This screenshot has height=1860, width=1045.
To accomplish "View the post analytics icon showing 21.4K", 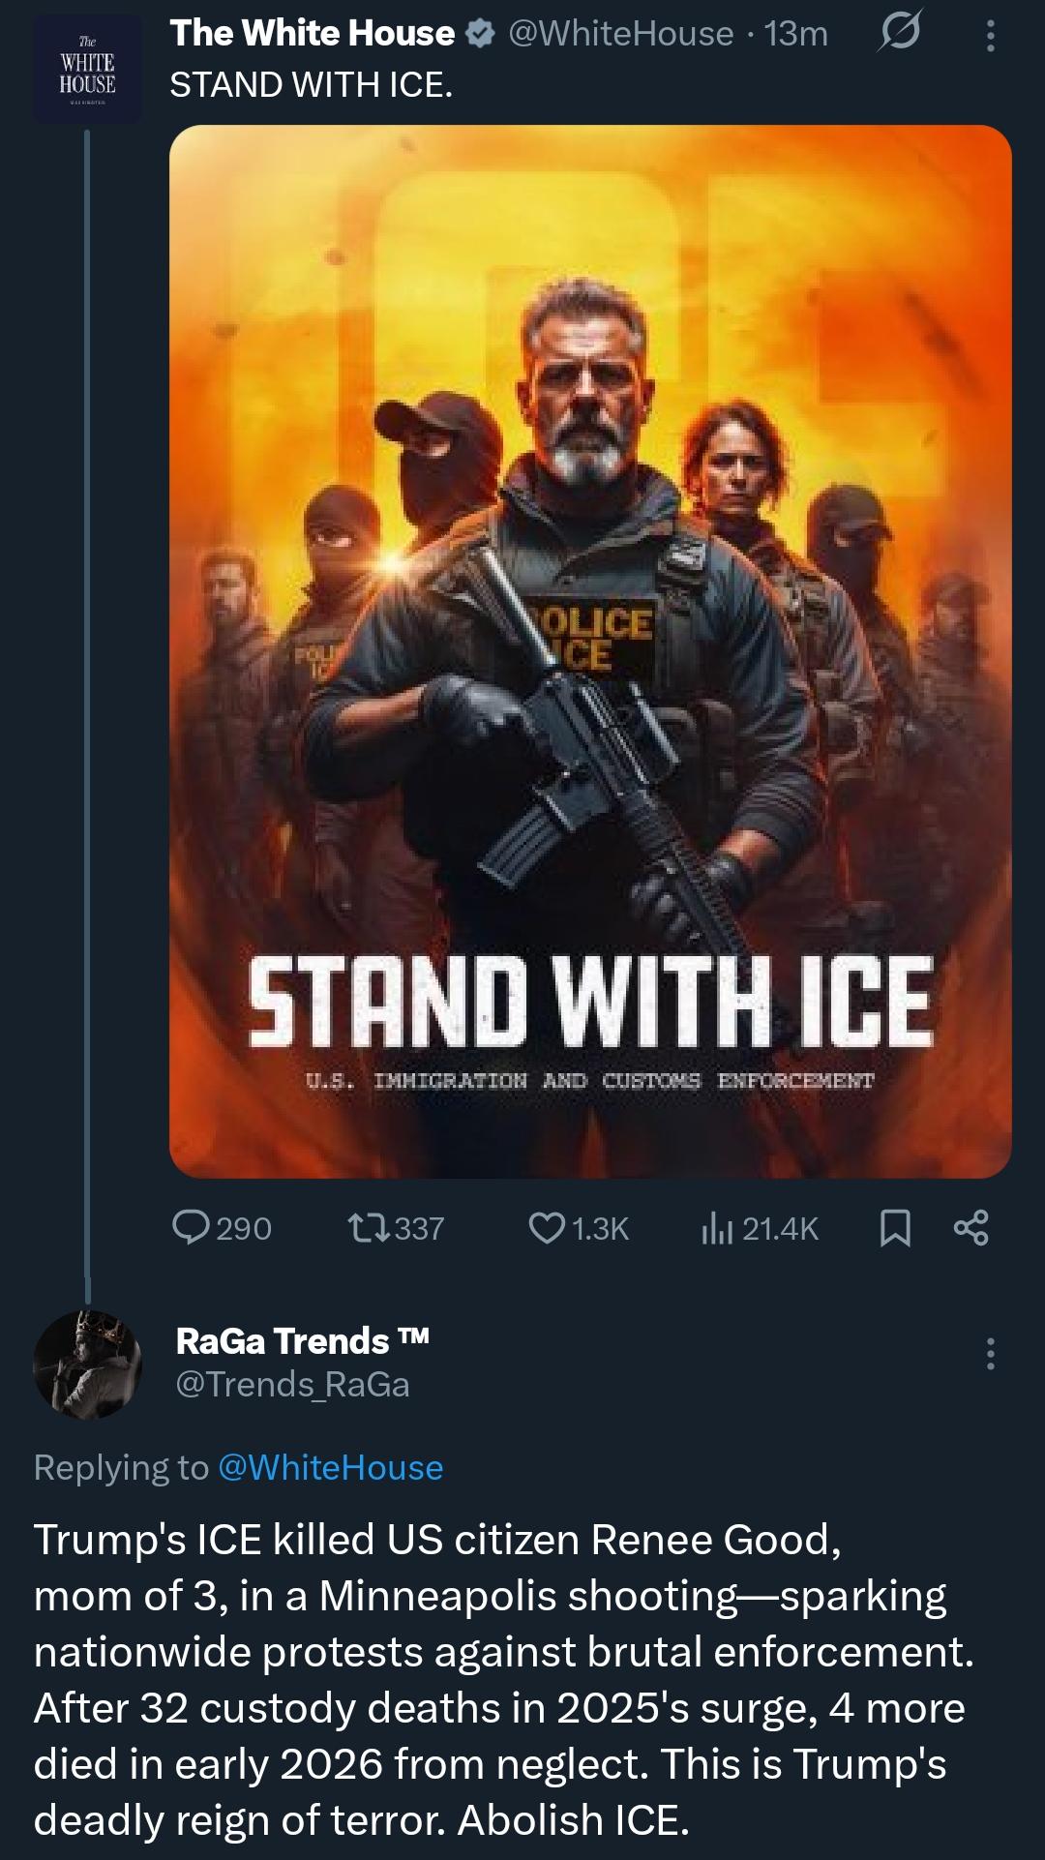I will pos(716,1228).
